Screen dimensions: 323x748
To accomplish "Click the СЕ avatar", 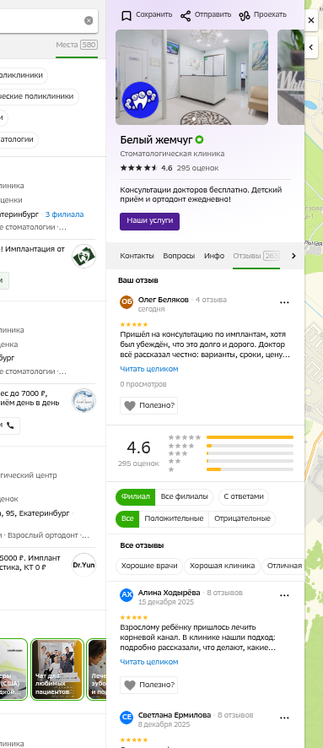I will click(x=127, y=718).
